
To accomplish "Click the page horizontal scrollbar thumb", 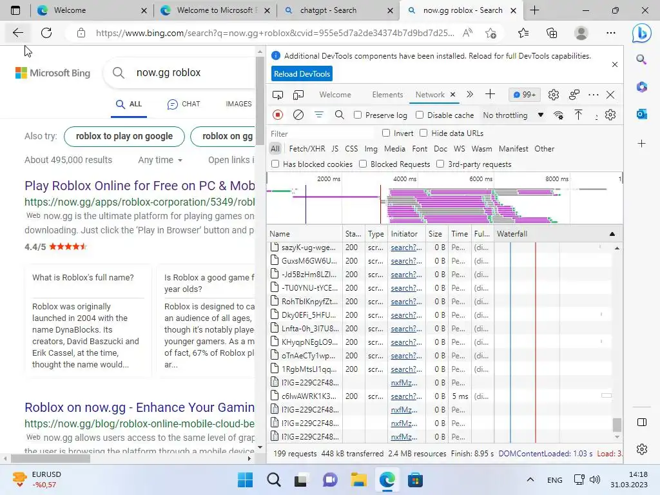I will pyautogui.click(x=50, y=459).
